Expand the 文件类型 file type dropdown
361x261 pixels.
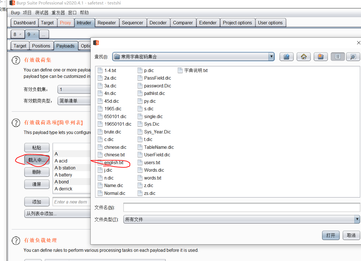pos(357,219)
